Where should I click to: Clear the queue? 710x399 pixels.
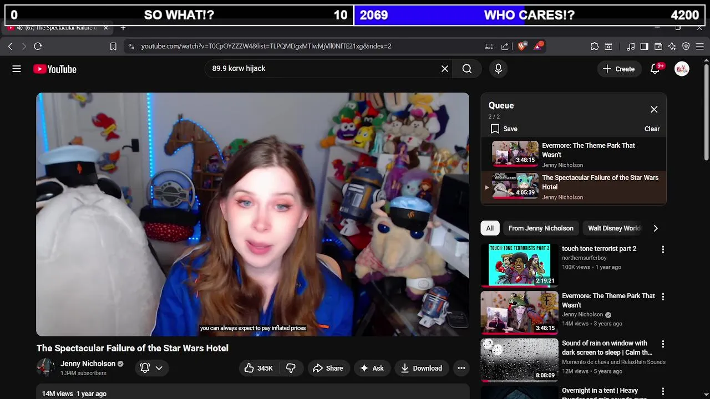pos(652,129)
